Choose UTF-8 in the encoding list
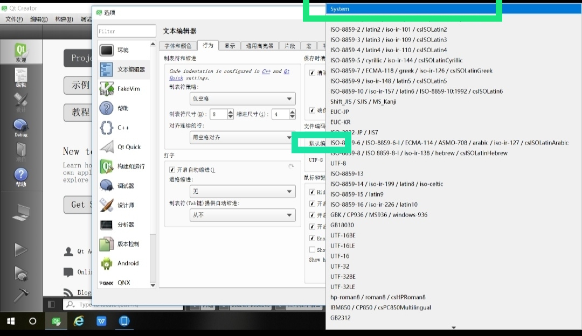The height and width of the screenshot is (336, 582). 454,163
